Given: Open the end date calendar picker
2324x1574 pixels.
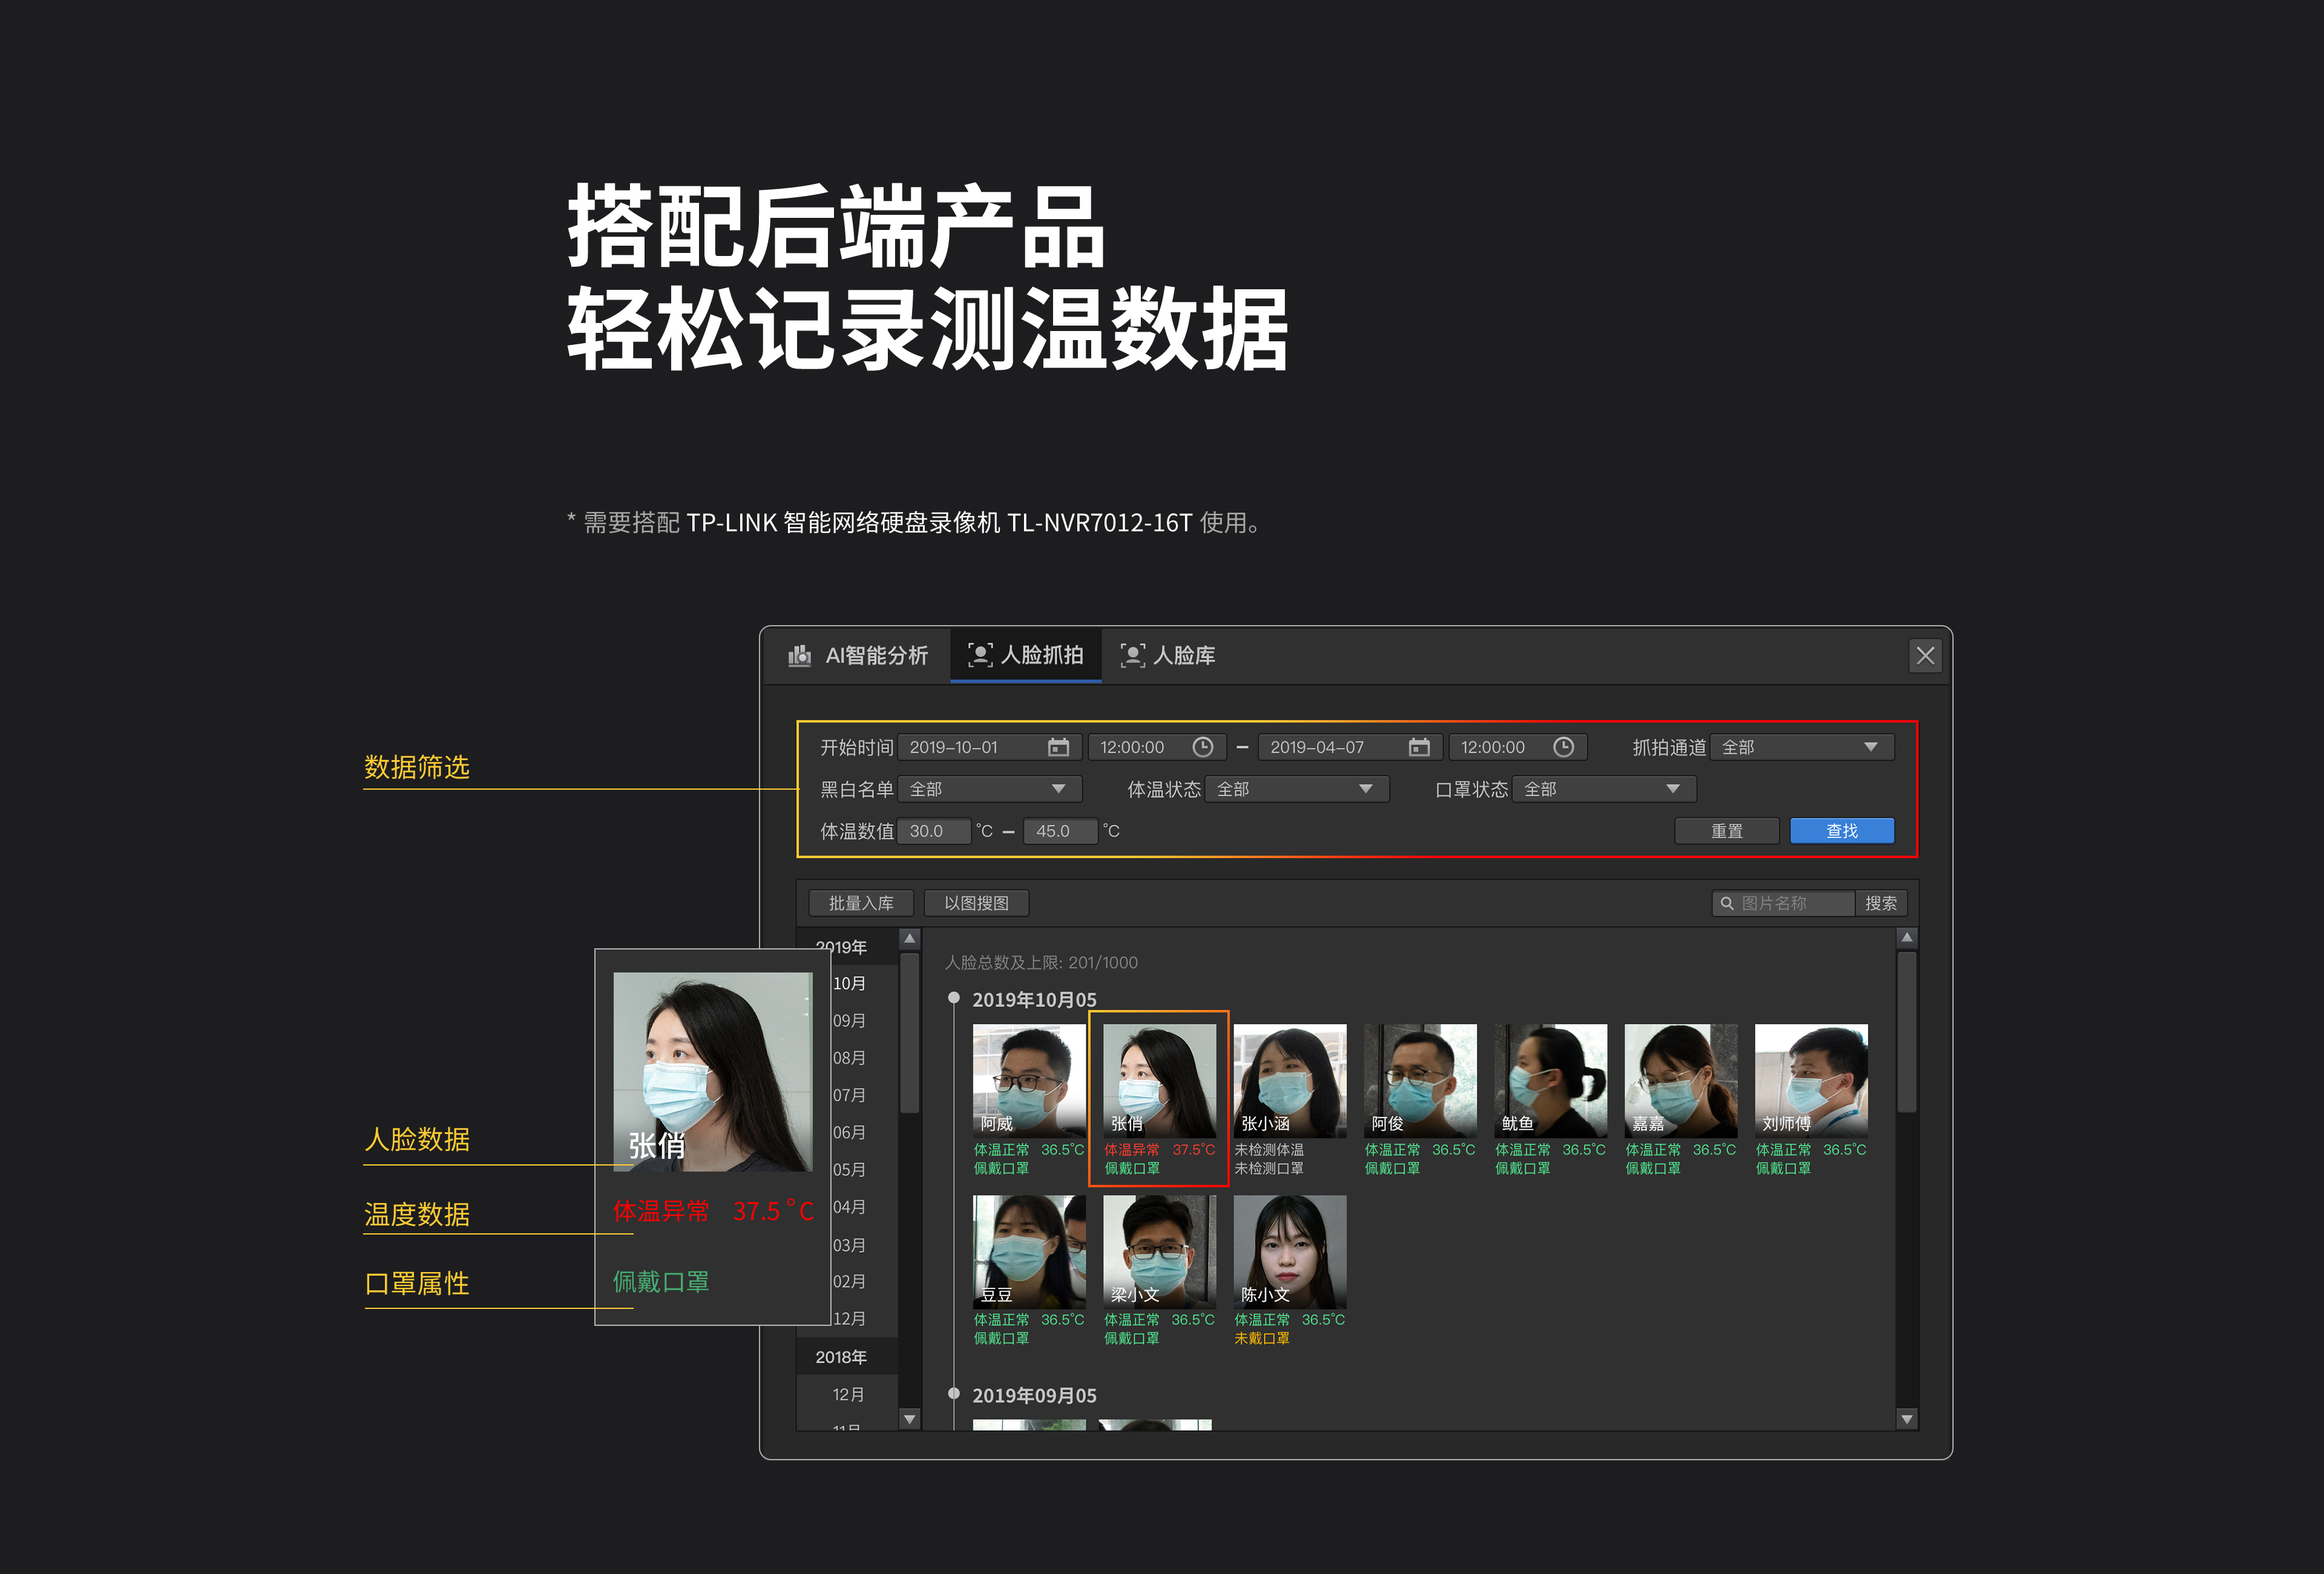Looking at the screenshot, I should pyautogui.click(x=1419, y=747).
